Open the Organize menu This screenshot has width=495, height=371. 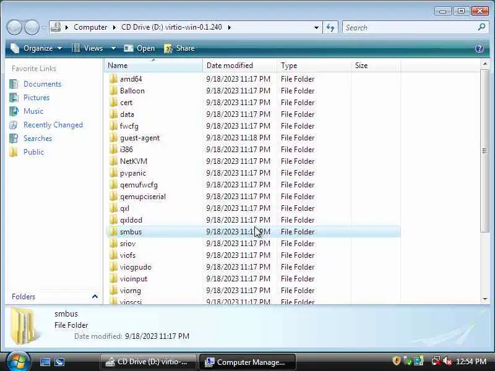(36, 48)
